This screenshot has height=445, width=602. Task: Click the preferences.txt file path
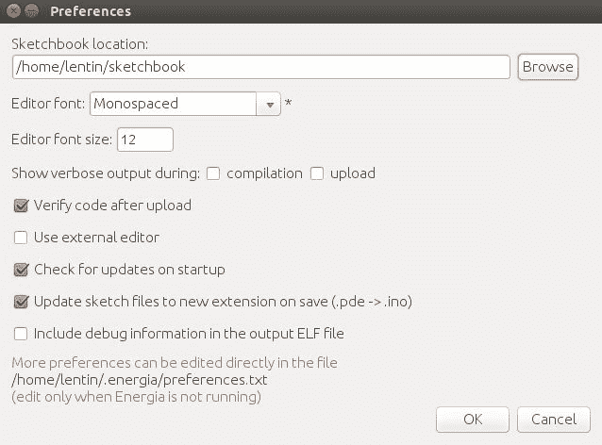click(x=139, y=380)
